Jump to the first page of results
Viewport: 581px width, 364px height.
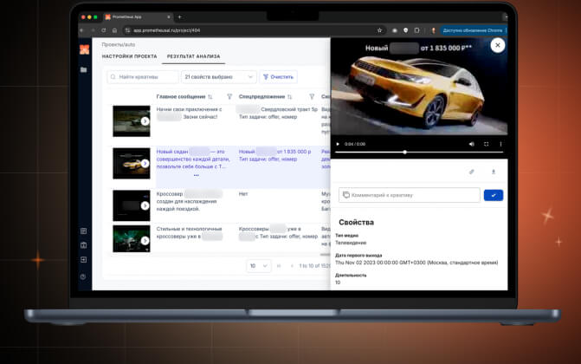(x=279, y=266)
